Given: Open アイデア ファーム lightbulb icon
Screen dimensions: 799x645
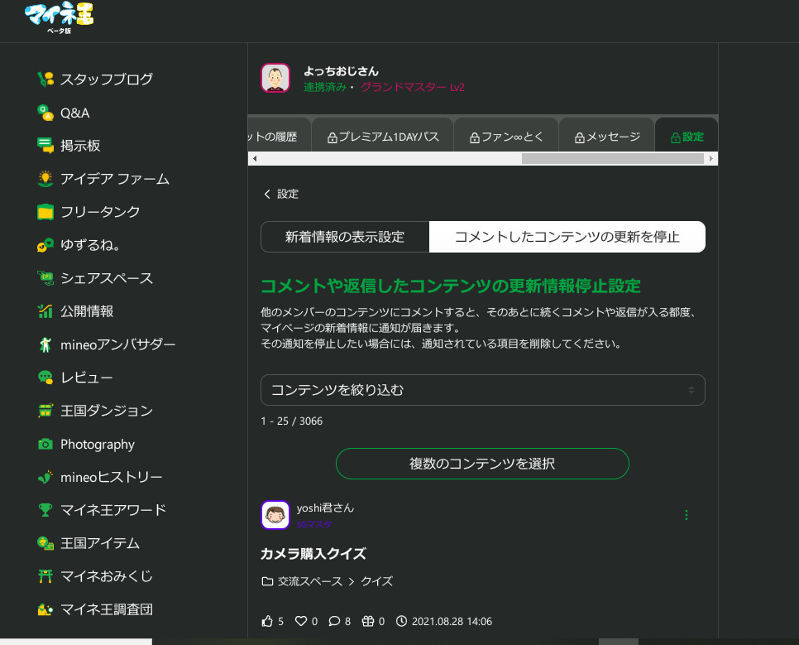Looking at the screenshot, I should (x=45, y=179).
